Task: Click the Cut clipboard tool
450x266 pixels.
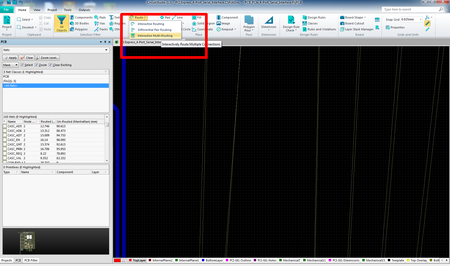Action: pos(44,23)
